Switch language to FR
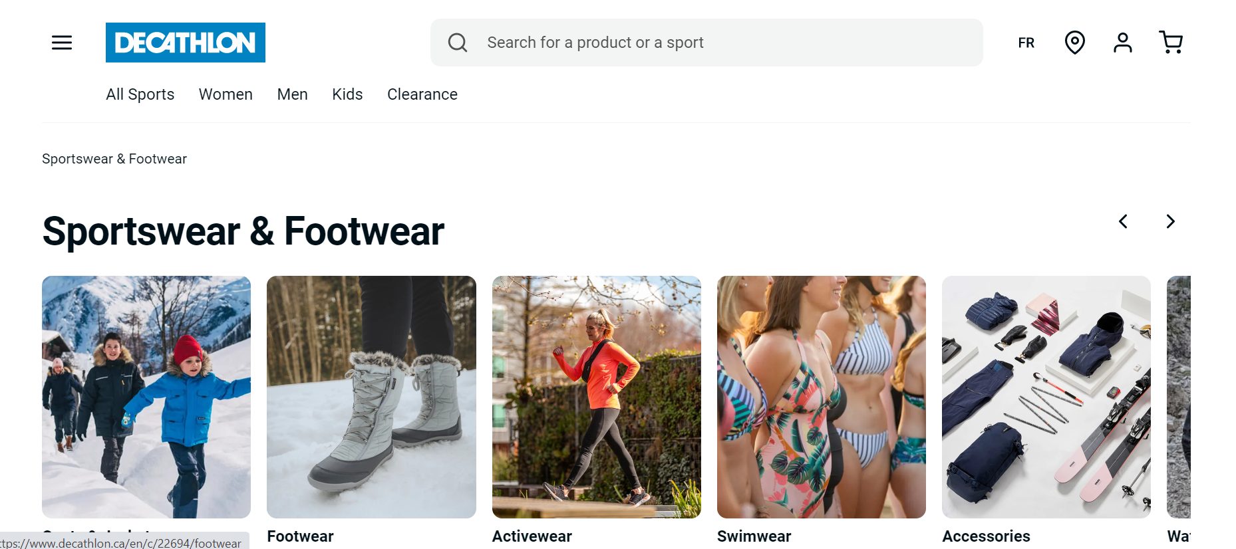The width and height of the screenshot is (1236, 549). (x=1026, y=43)
